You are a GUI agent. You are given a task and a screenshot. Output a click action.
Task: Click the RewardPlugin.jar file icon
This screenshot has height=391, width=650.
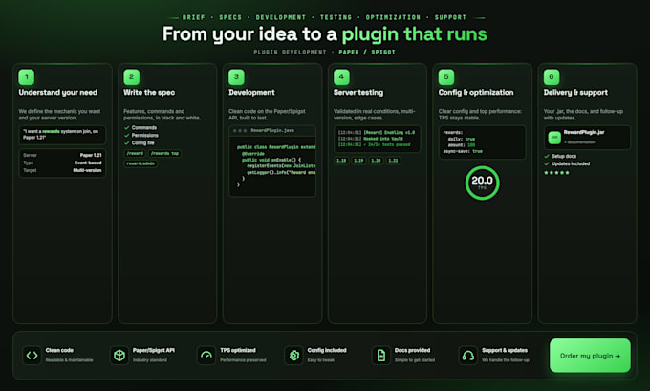[554, 138]
